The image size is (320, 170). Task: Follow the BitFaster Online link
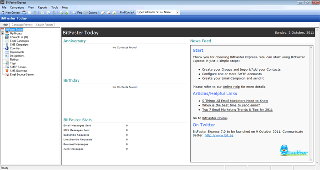pyautogui.click(x=214, y=118)
